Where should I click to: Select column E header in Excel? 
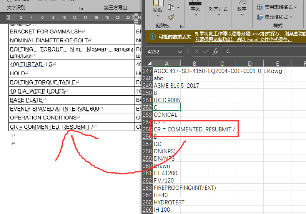(x=277, y=64)
